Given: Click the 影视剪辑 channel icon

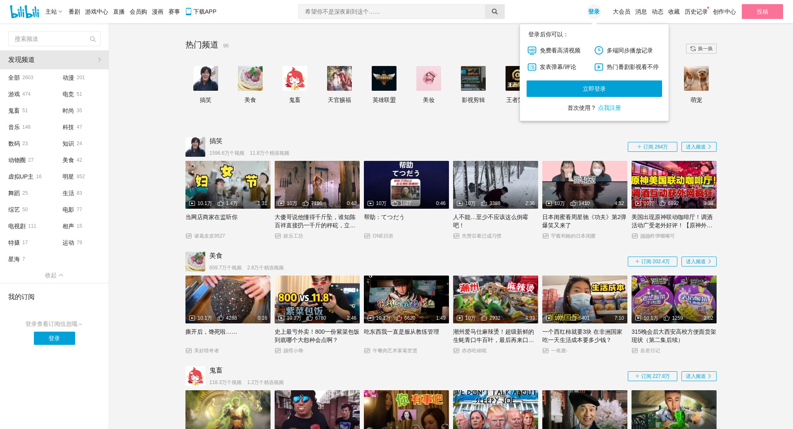Looking at the screenshot, I should point(473,78).
